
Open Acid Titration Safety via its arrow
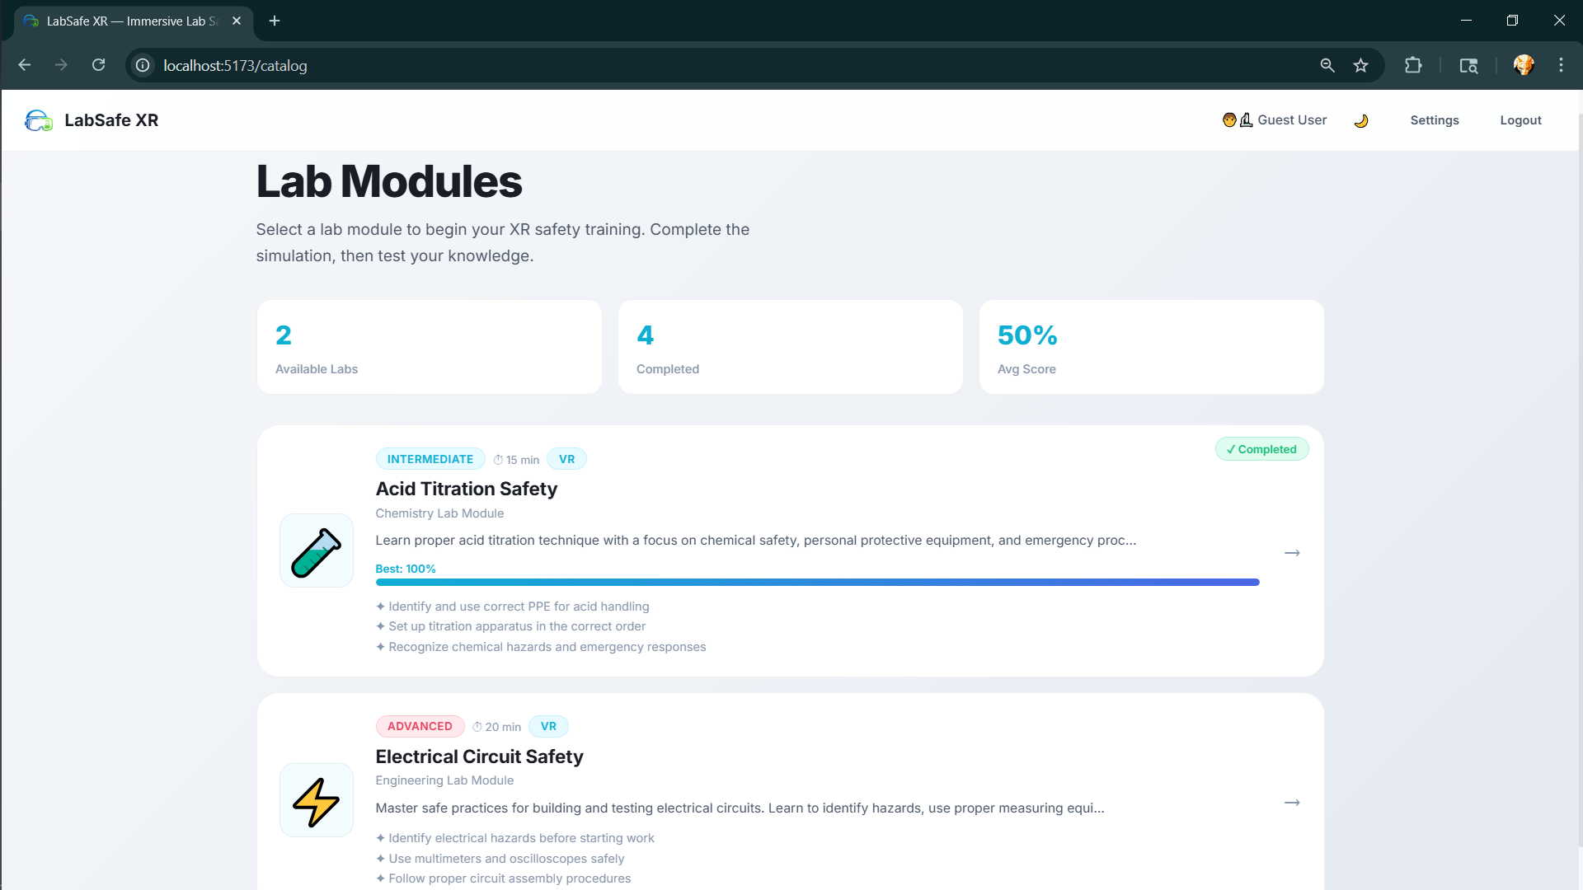coord(1292,553)
